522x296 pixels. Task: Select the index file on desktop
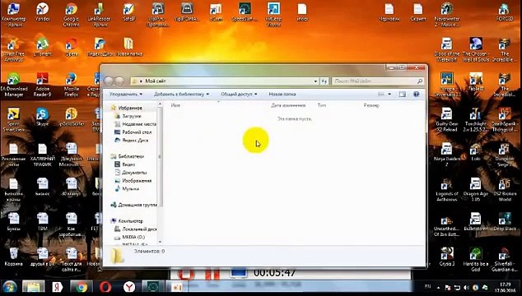click(x=302, y=12)
